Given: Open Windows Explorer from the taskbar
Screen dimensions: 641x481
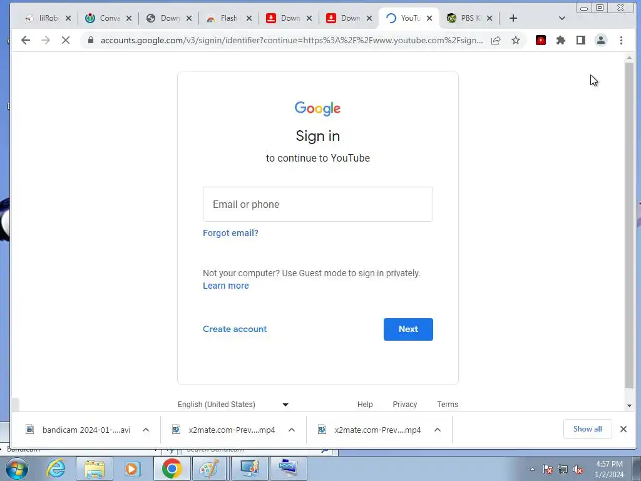Looking at the screenshot, I should [x=95, y=468].
